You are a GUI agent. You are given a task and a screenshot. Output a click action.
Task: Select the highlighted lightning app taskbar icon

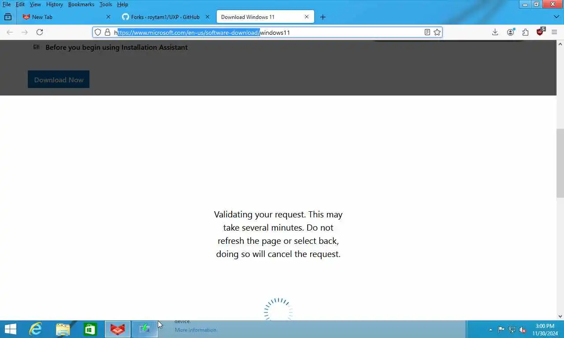point(145,329)
